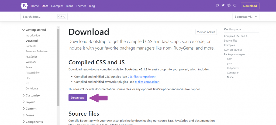Screen dimensions: 276x125
Task: Go to Home in top navigation
Action: pyautogui.click(x=35, y=6)
